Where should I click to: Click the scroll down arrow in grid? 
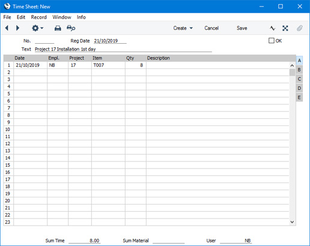(292, 222)
